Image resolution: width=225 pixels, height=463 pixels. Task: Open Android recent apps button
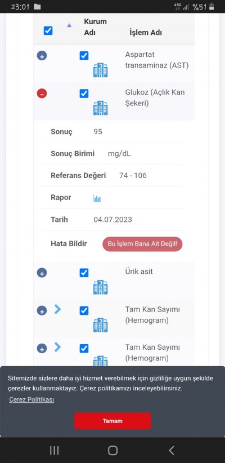(x=54, y=450)
